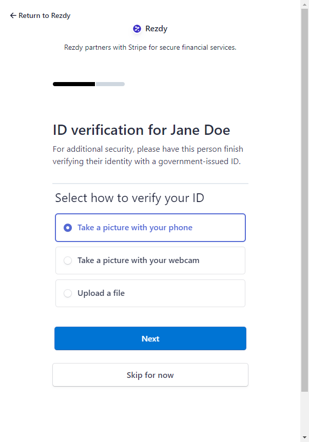This screenshot has height=442, width=309.
Task: Click the Skip for now button
Action: tap(150, 375)
